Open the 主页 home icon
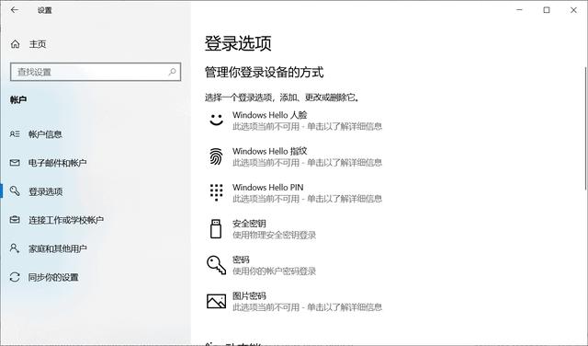 pyautogui.click(x=15, y=44)
